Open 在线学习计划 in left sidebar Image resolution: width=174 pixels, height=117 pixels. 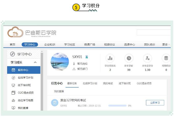(x=25, y=78)
